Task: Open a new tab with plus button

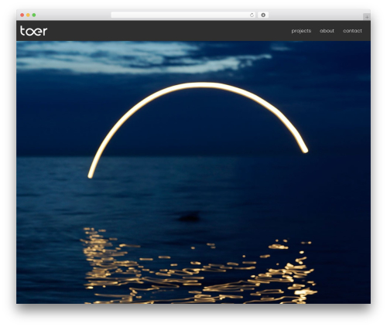Action: coord(367,17)
